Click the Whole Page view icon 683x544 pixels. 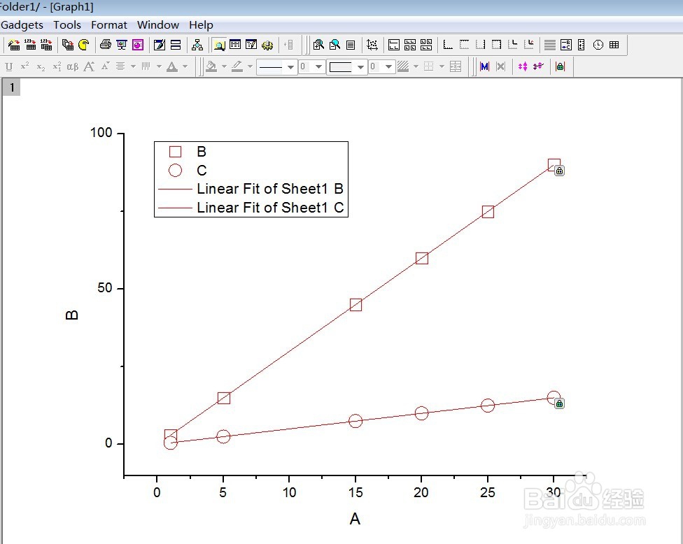(351, 44)
